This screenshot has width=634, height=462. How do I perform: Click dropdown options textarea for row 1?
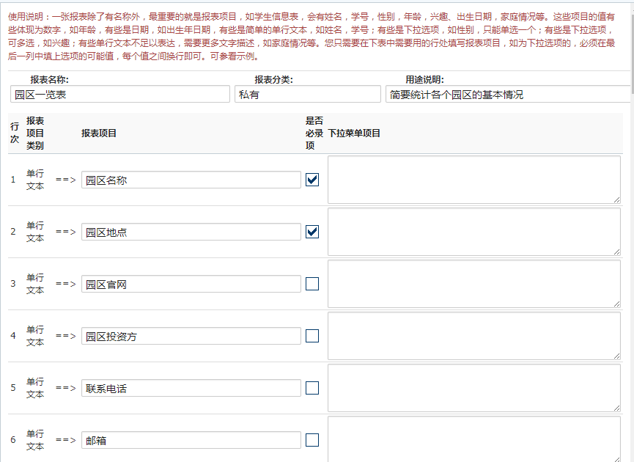click(x=473, y=179)
